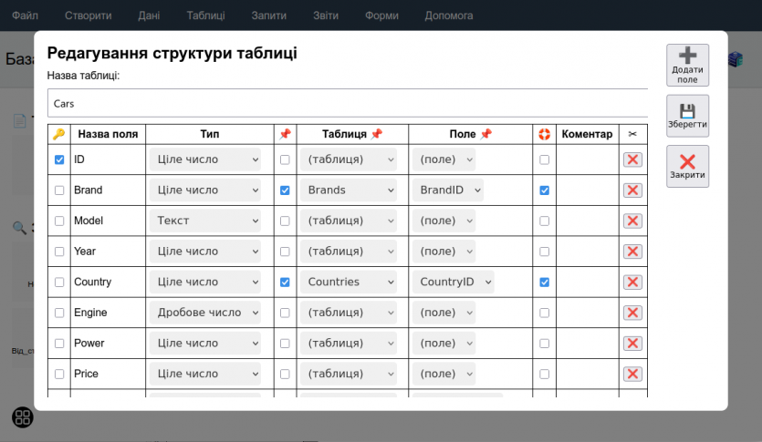Click the Save floppy disk icon

pos(687,110)
